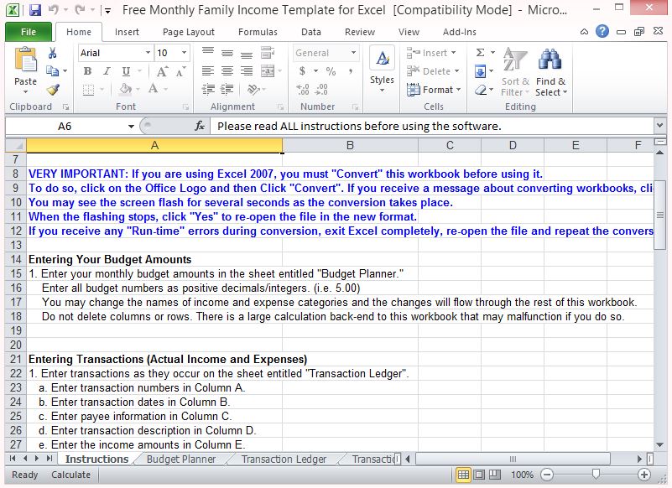
Task: Open the General number format dropdown
Action: coord(353,53)
